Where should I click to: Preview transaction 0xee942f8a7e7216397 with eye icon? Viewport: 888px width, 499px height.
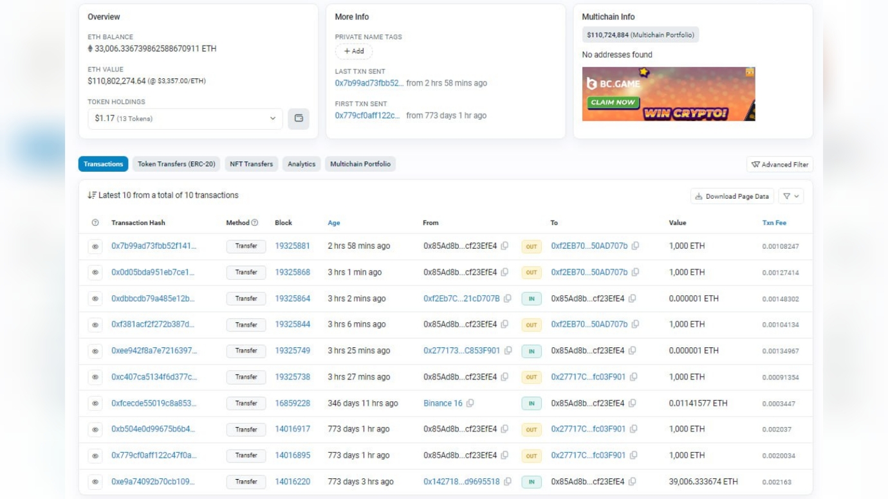(x=95, y=351)
